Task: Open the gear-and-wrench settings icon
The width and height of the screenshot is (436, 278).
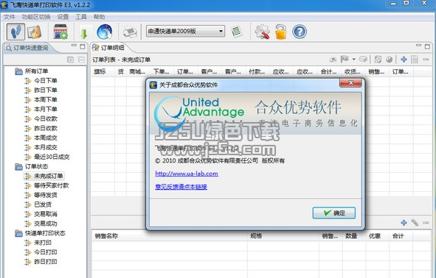Action: point(262,32)
